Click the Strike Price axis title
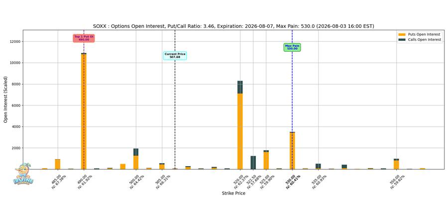This screenshot has width=448, height=199. 233,194
